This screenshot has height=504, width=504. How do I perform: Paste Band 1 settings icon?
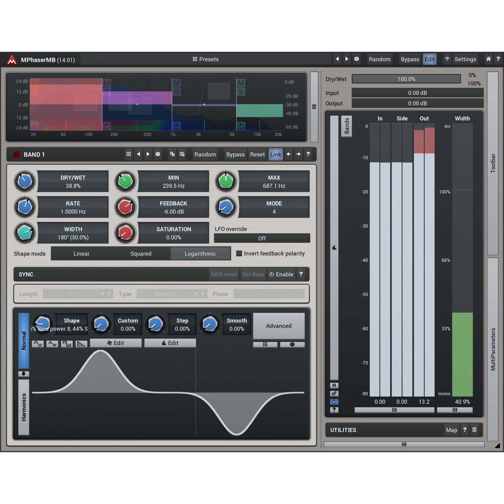(x=182, y=154)
